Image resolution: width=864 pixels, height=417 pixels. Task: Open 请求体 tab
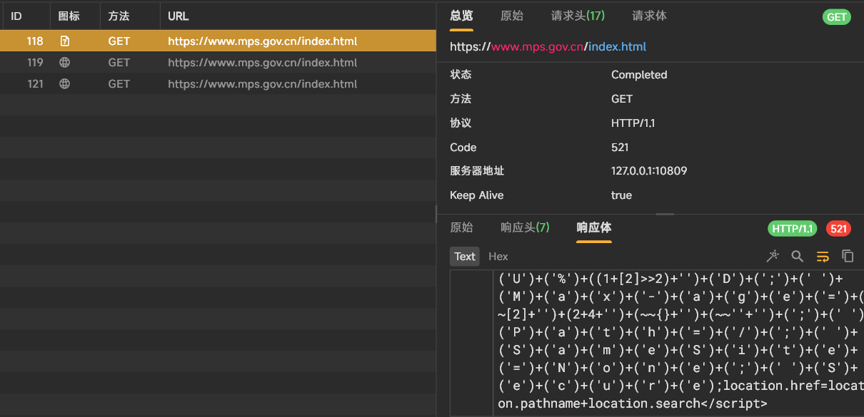coord(649,16)
